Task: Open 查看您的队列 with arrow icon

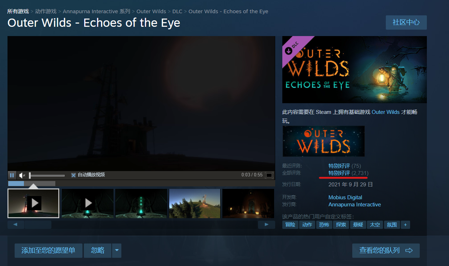Action: 386,251
